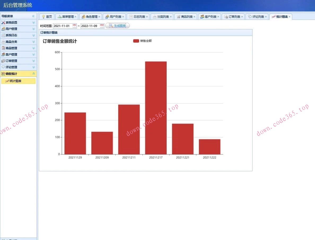Expand the 系统日志 accordion section
The height and width of the screenshot is (240, 315).
[33, 35]
